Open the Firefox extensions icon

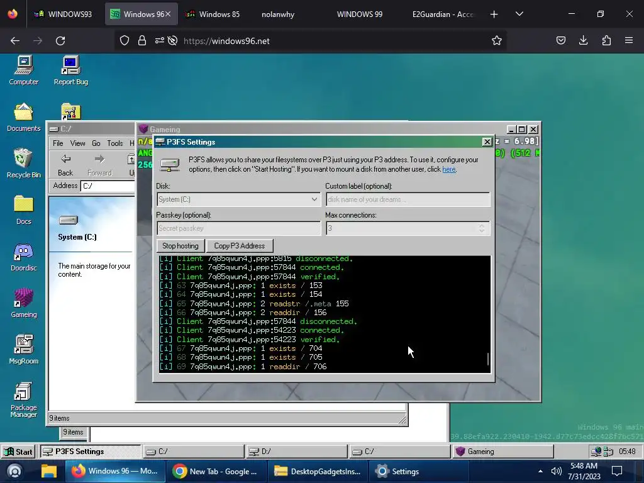[x=606, y=41]
